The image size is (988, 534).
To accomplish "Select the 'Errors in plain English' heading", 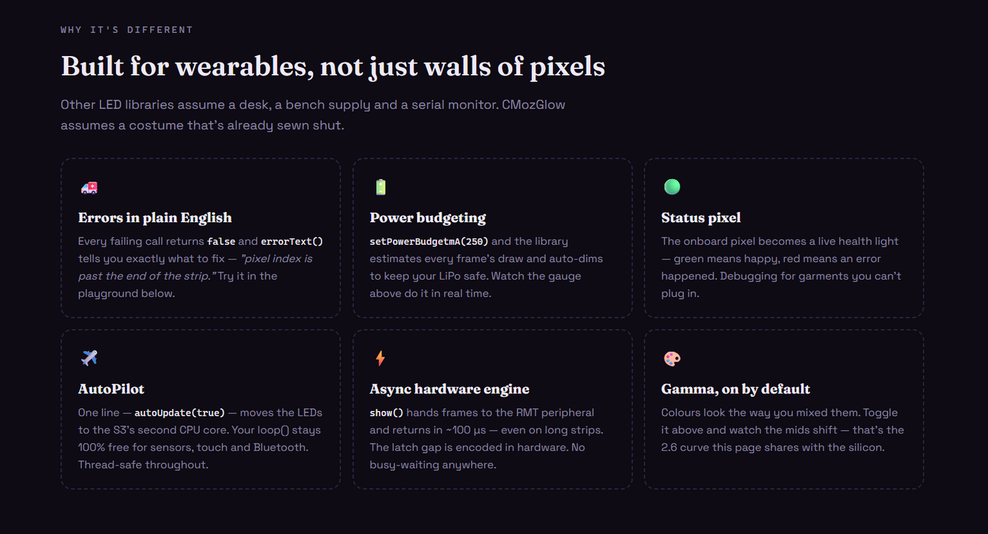I will pyautogui.click(x=155, y=217).
